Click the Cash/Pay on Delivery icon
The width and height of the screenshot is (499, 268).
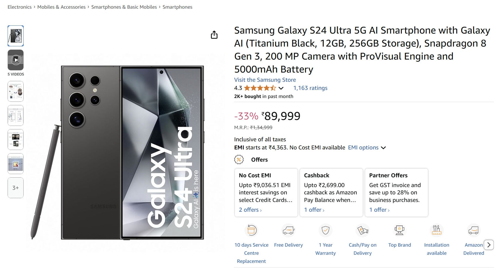point(363,230)
